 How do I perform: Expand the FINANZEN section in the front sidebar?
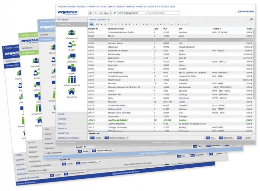[71, 128]
